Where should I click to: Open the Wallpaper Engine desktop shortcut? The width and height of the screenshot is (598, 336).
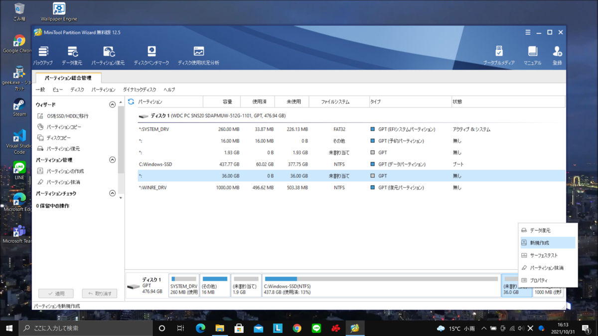pos(59,12)
